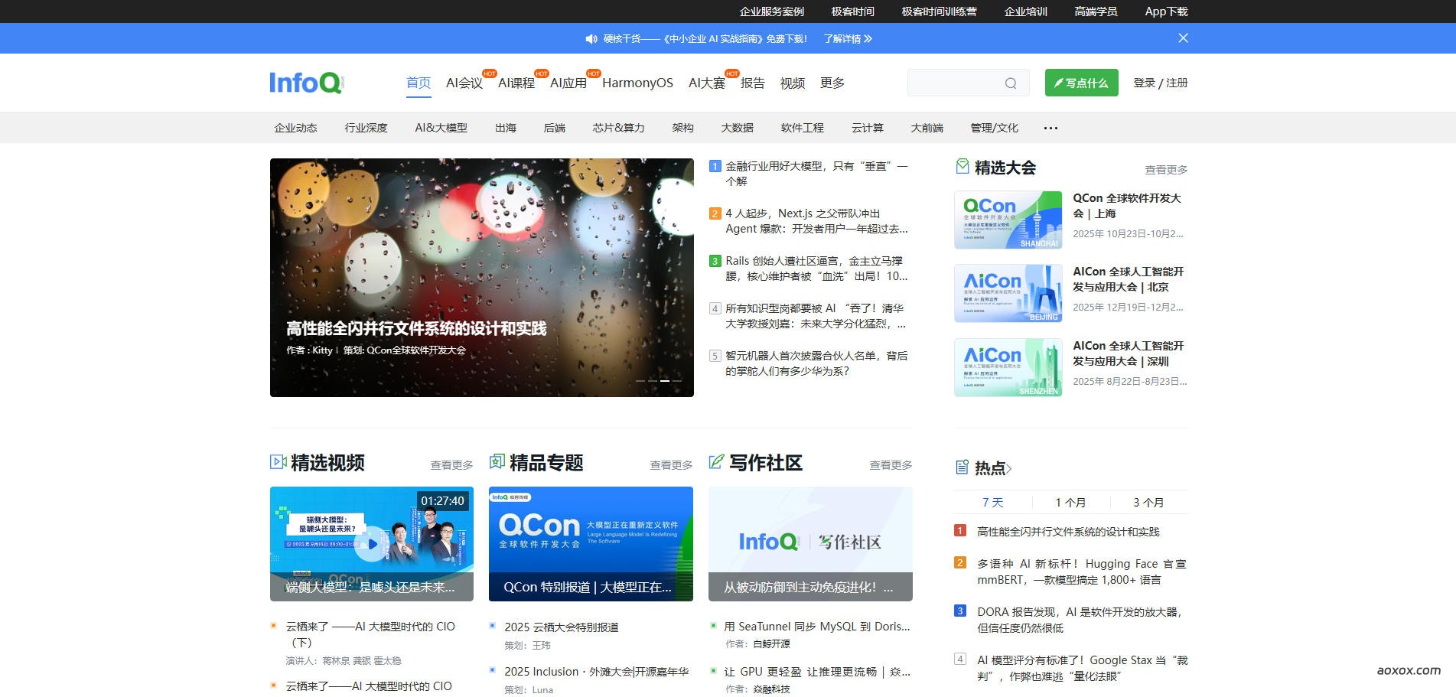Click the envelope icon beside 精选大会
The width and height of the screenshot is (1456, 697).
click(x=962, y=166)
